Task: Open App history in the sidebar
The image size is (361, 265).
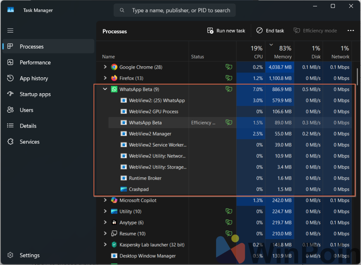Action: pos(33,78)
